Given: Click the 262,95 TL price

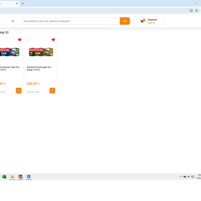Looking at the screenshot, I should 33,84.
